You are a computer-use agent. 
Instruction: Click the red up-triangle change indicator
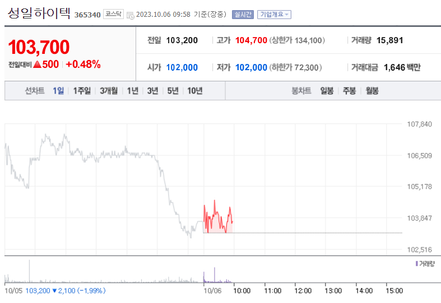37,65
